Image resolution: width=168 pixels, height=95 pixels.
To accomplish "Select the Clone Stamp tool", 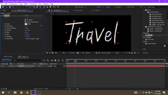I will [x=47, y=7].
